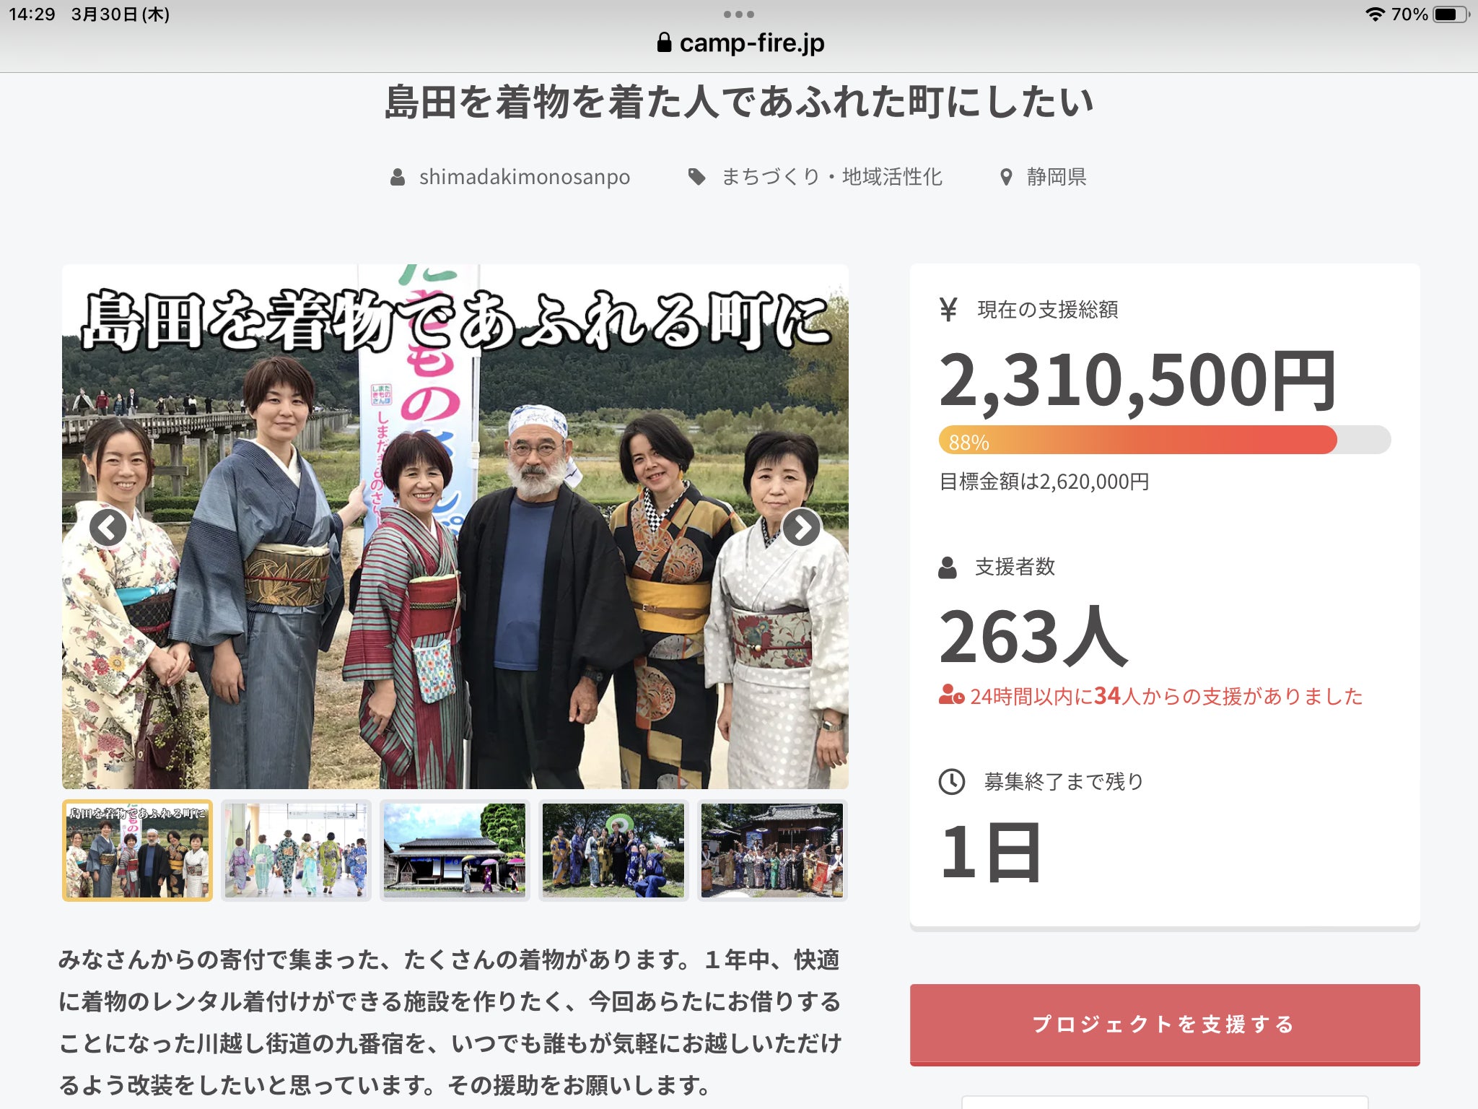Open the shimadakimonosanpo owner profile
Image resolution: width=1478 pixels, height=1109 pixels.
[525, 177]
